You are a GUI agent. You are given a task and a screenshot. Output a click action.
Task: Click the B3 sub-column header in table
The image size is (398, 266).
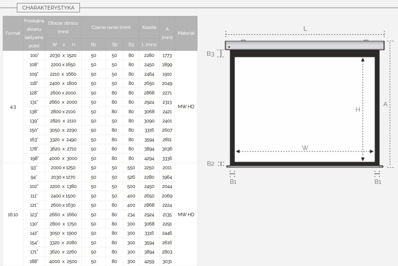click(x=131, y=44)
